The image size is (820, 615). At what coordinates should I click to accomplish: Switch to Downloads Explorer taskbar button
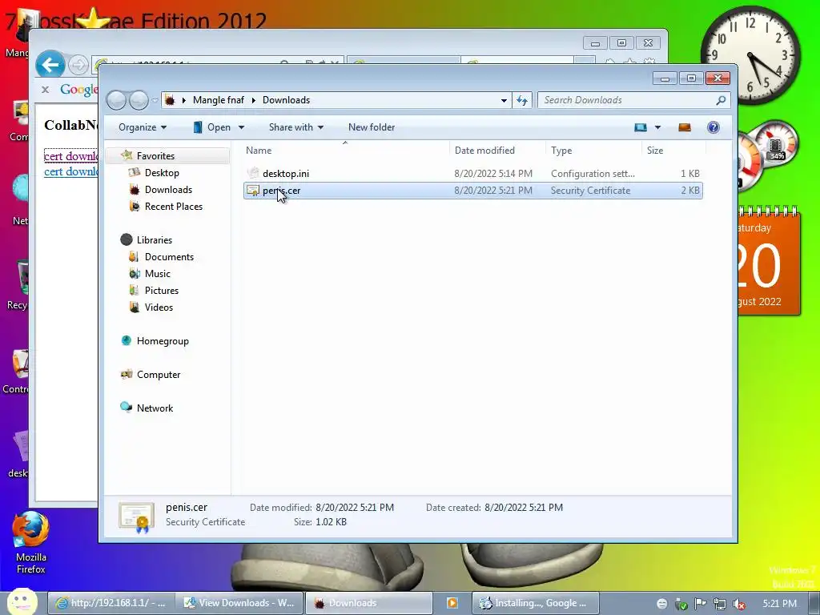point(368,603)
